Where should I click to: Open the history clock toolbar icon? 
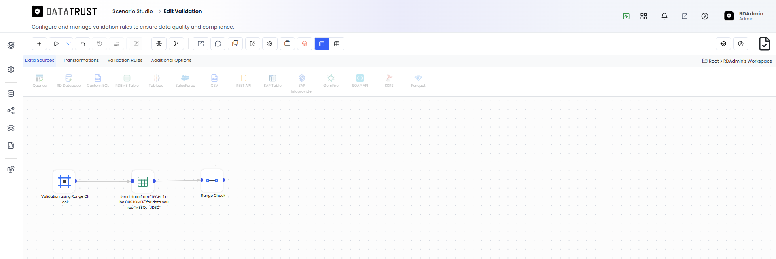tap(100, 44)
